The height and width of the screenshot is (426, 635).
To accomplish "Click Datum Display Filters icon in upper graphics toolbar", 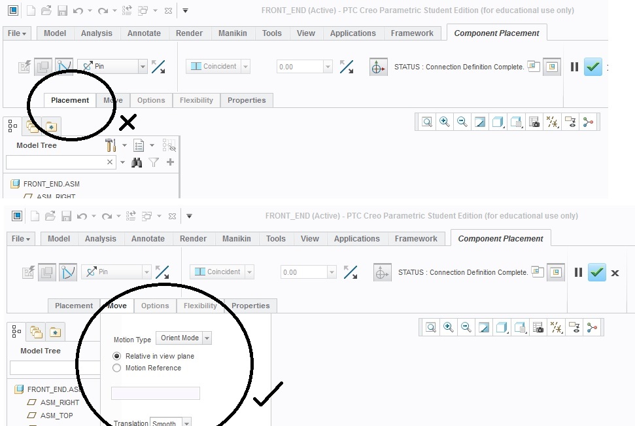I will click(553, 122).
